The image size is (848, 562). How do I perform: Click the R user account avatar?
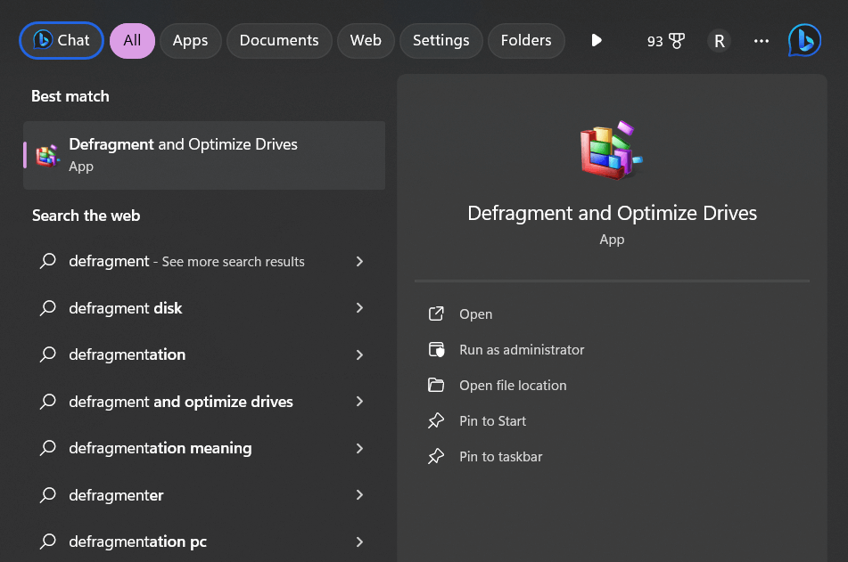tap(719, 41)
